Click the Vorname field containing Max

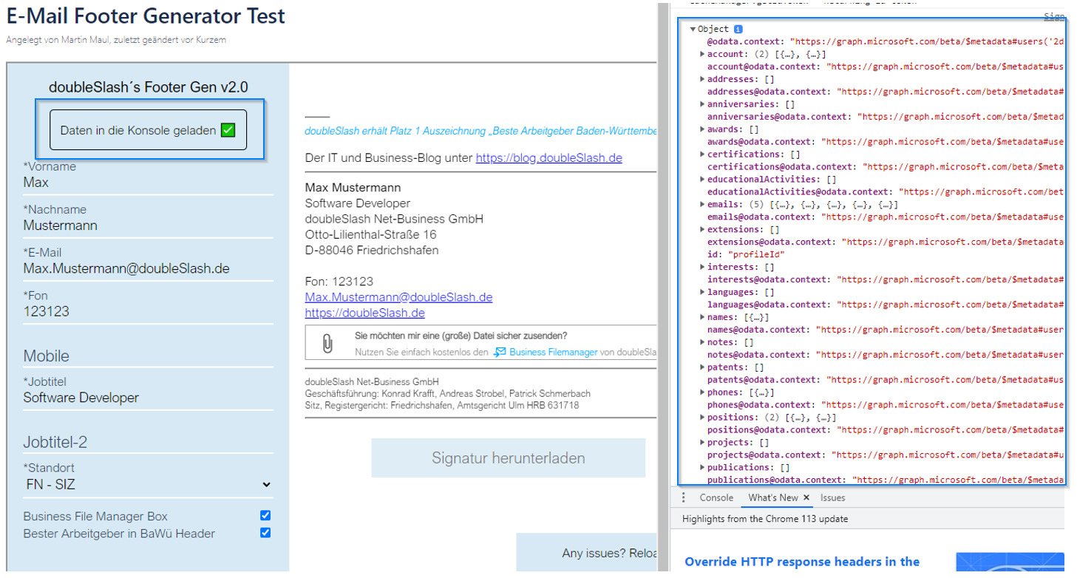click(x=148, y=183)
